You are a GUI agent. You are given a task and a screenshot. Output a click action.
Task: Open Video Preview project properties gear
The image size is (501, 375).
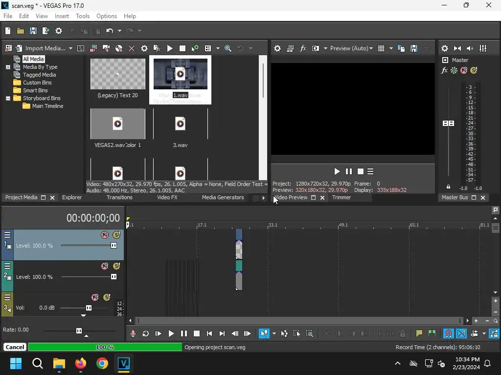[277, 48]
